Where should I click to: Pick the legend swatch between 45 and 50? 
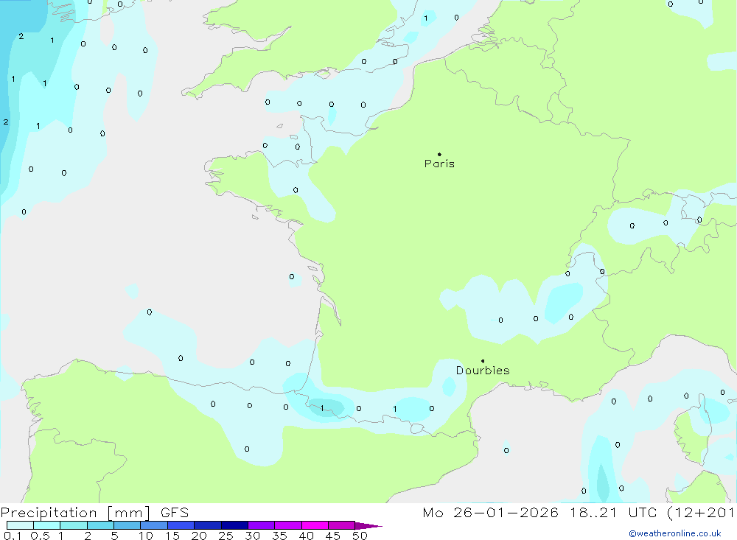point(342,525)
